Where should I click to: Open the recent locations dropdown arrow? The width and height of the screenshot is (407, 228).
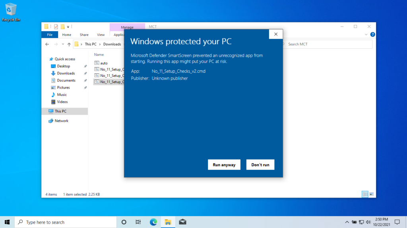tap(63, 44)
